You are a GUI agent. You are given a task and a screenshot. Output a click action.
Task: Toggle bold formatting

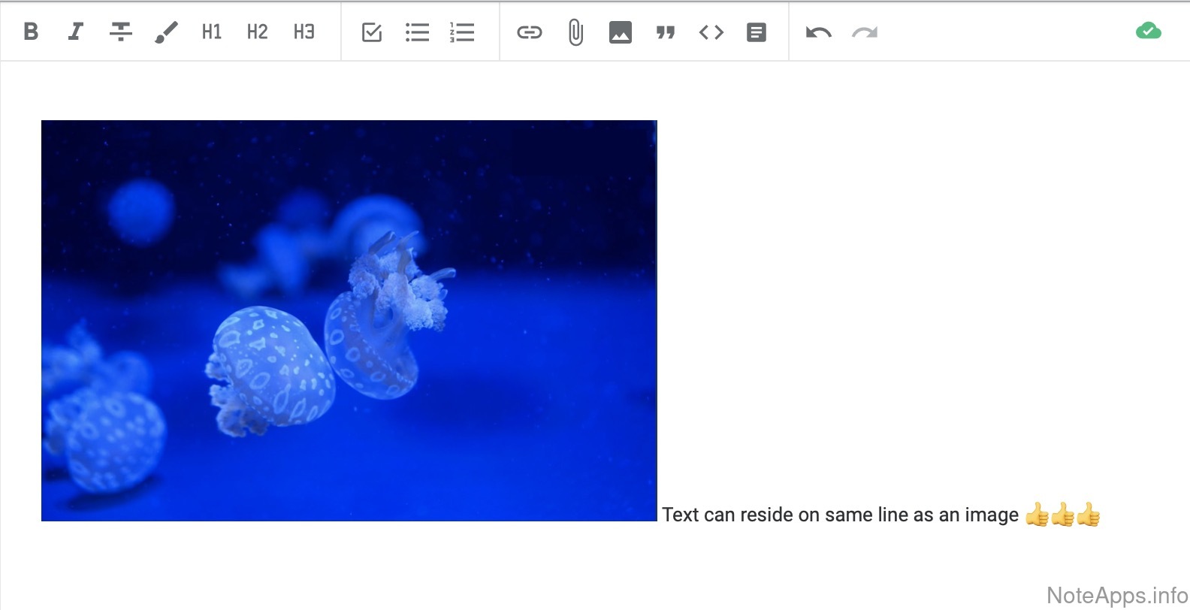click(x=31, y=32)
